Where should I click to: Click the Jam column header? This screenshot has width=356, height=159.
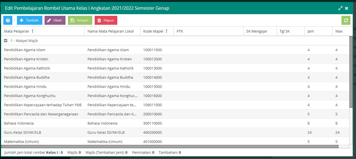coord(319,31)
